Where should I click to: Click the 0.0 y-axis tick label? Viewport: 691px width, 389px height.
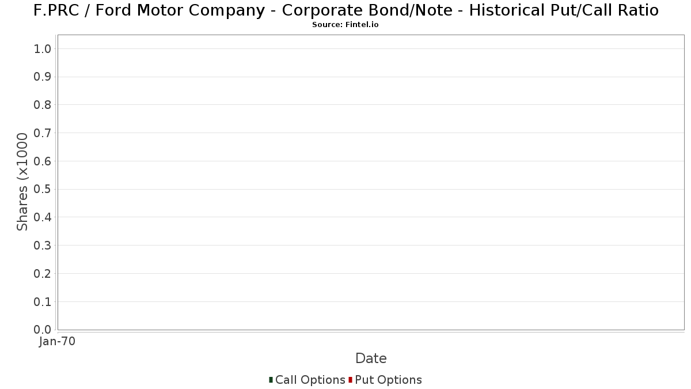point(43,330)
